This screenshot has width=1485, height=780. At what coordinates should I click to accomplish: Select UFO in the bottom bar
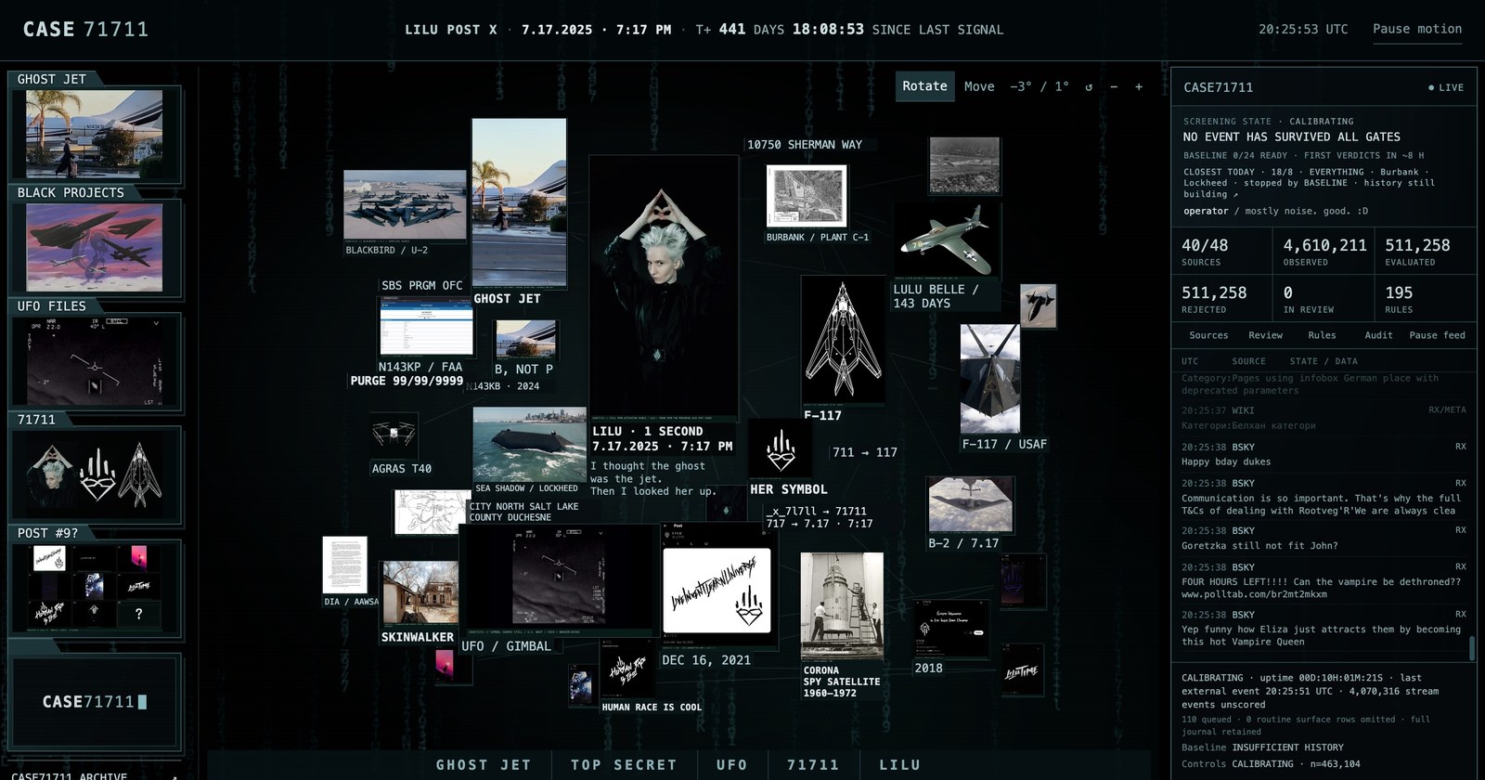731,765
